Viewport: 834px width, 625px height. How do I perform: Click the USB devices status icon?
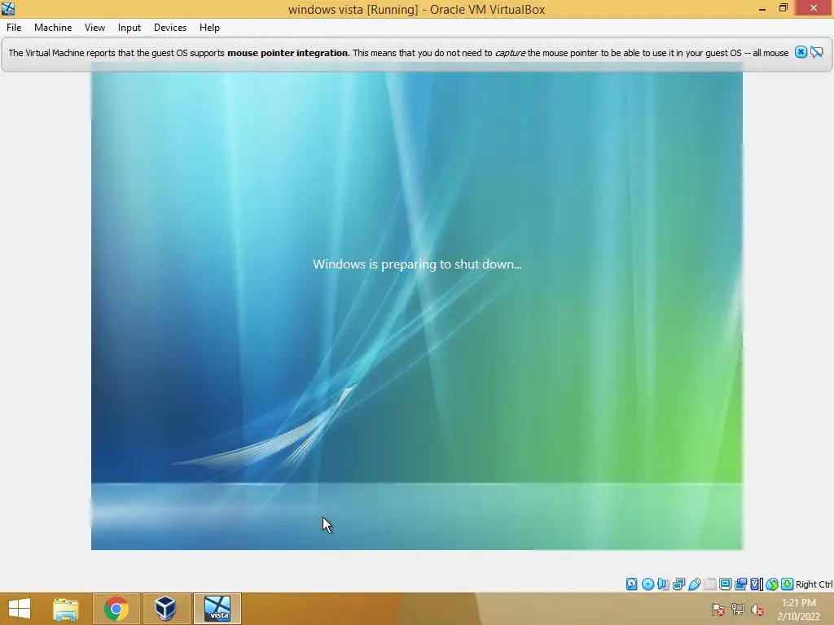[x=694, y=584]
